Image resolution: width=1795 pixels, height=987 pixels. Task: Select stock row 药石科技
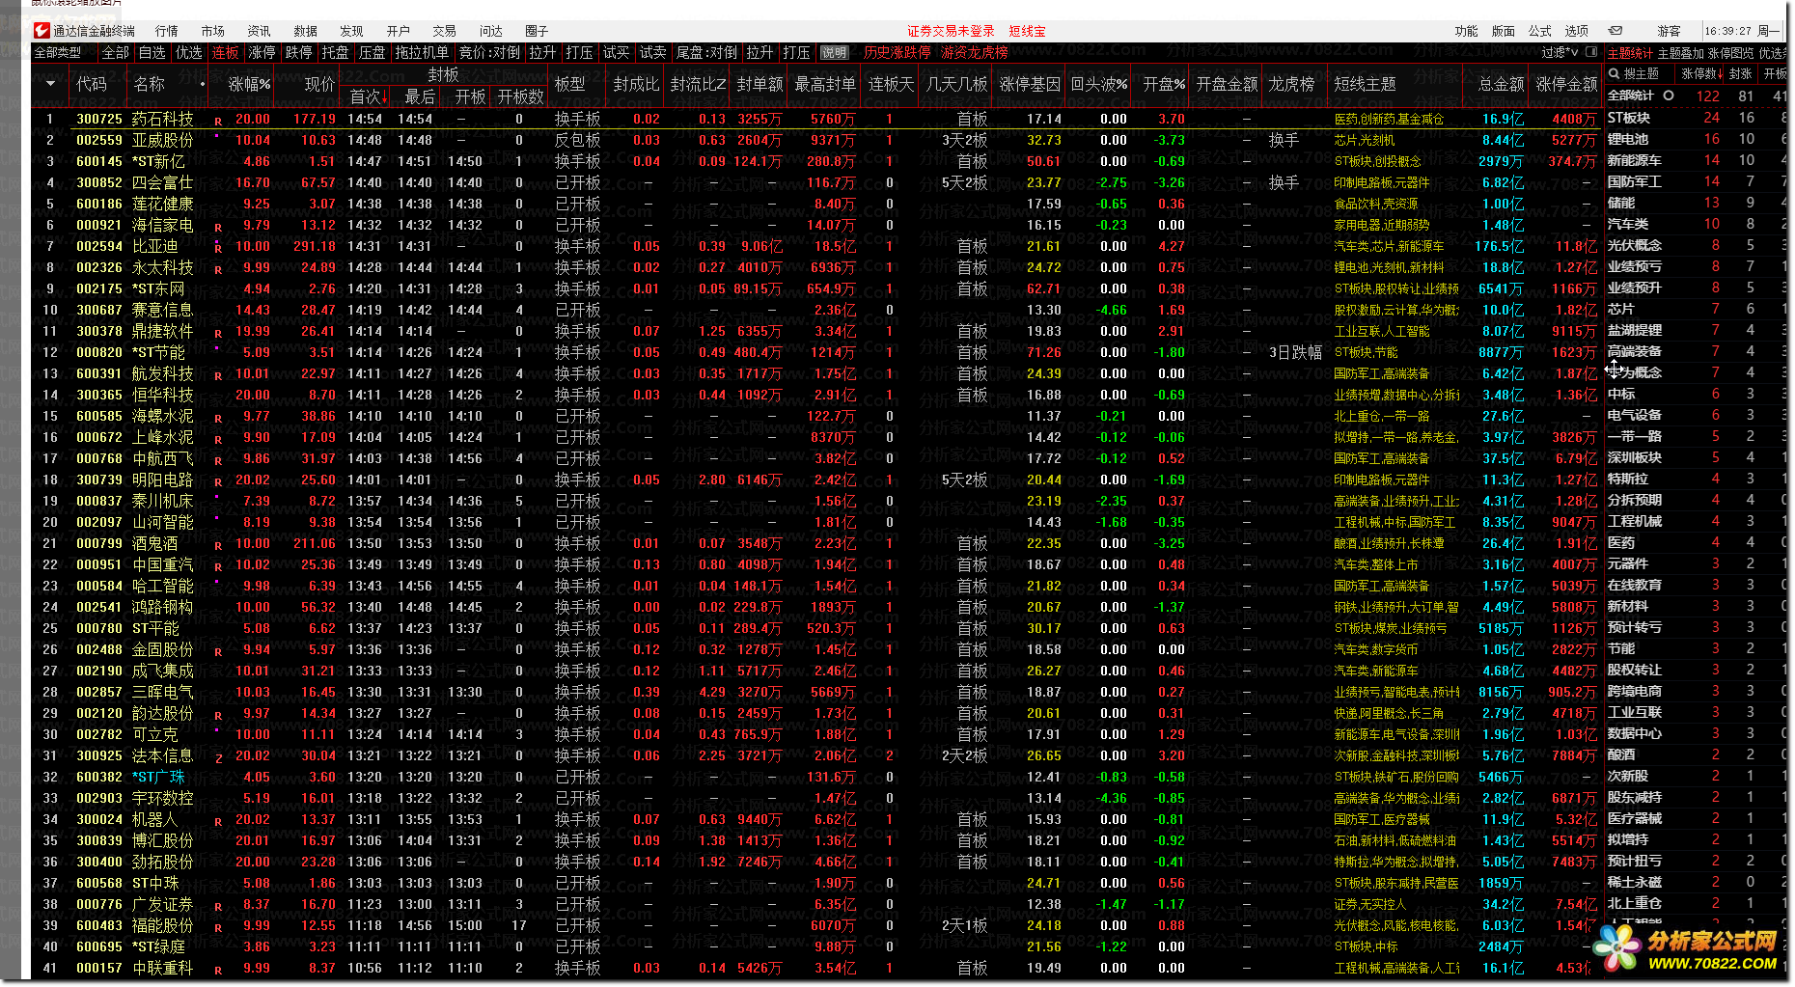[817, 119]
